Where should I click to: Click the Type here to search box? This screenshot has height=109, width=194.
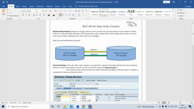(x=28, y=106)
